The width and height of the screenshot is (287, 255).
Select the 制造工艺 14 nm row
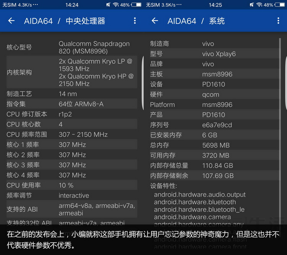(x=72, y=94)
